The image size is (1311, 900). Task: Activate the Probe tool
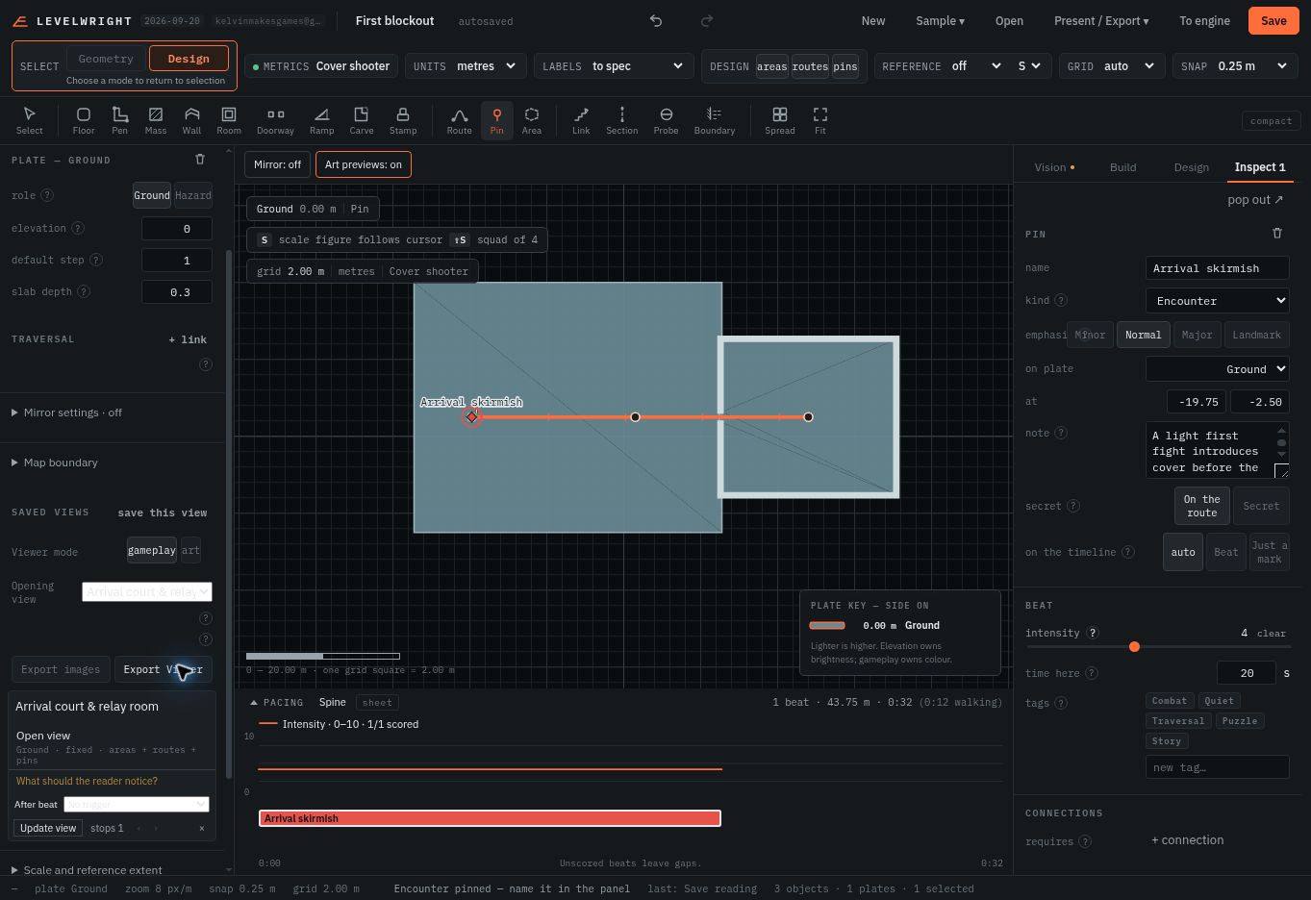pos(666,120)
